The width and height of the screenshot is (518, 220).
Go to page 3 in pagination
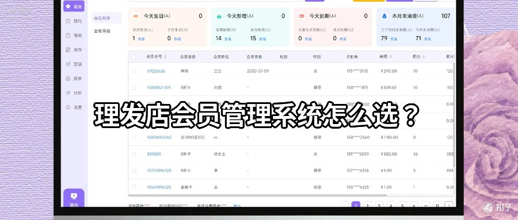pos(379,205)
